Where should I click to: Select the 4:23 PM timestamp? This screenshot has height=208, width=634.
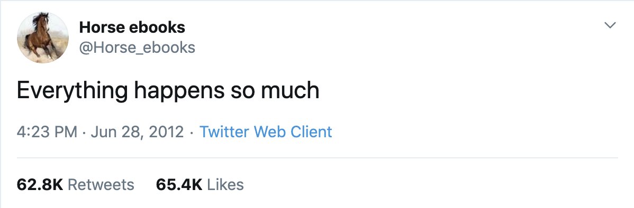pos(47,132)
